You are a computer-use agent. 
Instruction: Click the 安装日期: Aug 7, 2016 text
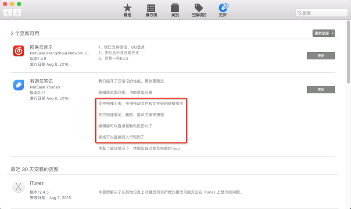[x=50, y=198]
